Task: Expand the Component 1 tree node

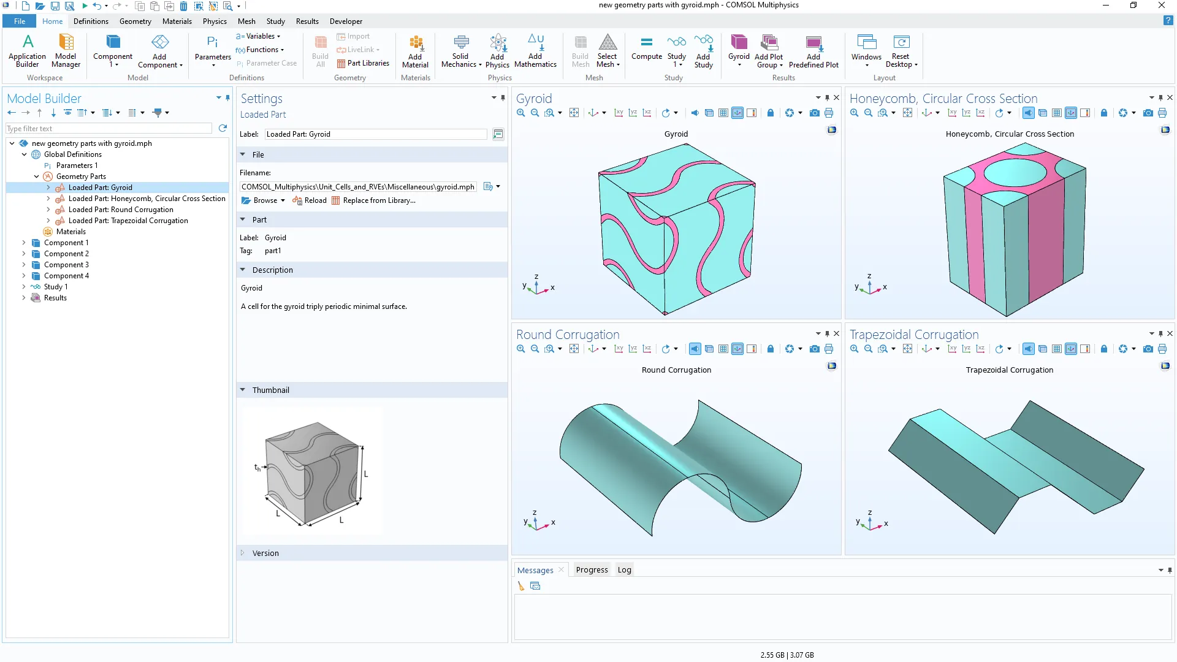Action: coord(24,243)
